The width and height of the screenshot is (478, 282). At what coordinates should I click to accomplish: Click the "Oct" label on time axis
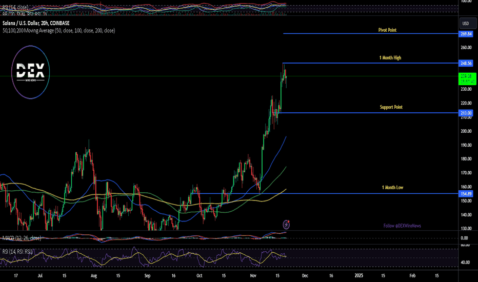[x=200, y=276]
